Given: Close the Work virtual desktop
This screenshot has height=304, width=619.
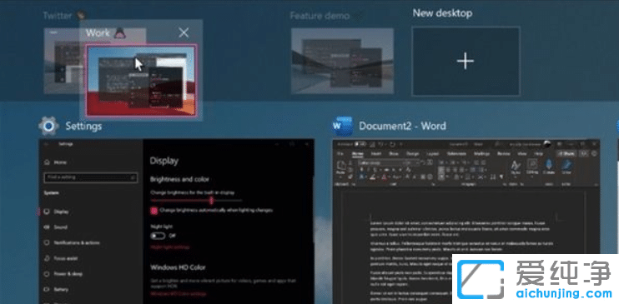Looking at the screenshot, I should coord(184,32).
